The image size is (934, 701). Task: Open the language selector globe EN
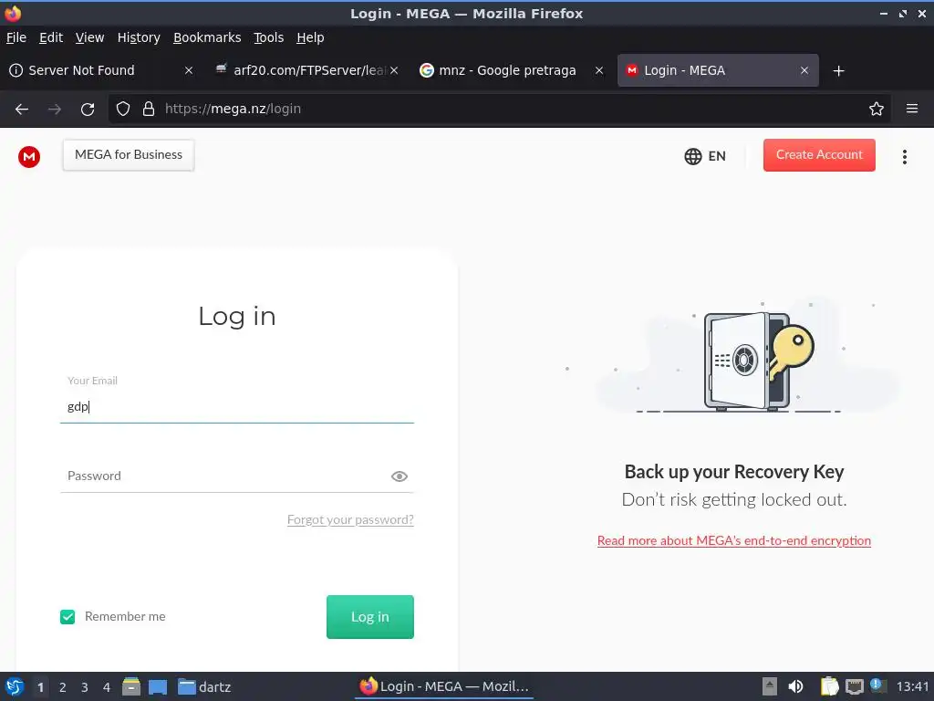click(x=705, y=156)
